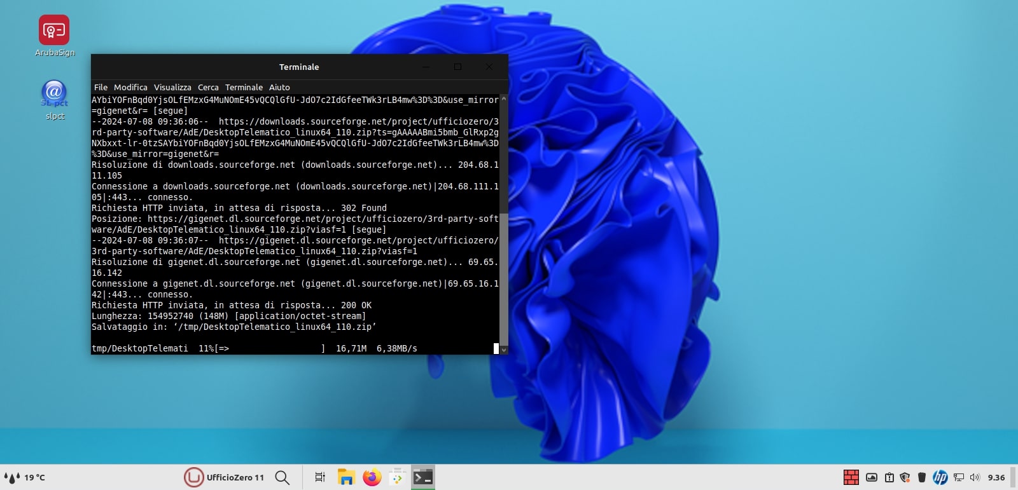
Task: Click the '302 Found' response text
Action: point(364,208)
